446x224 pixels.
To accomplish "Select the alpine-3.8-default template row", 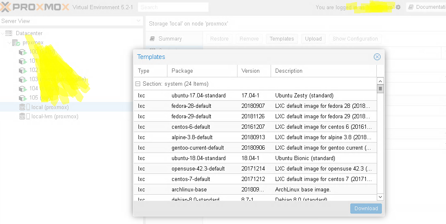I will pyautogui.click(x=255, y=137).
